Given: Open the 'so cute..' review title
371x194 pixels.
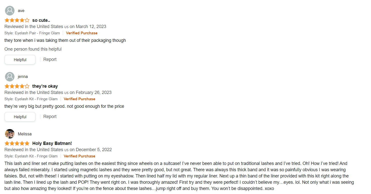Looking at the screenshot, I should tap(41, 20).
